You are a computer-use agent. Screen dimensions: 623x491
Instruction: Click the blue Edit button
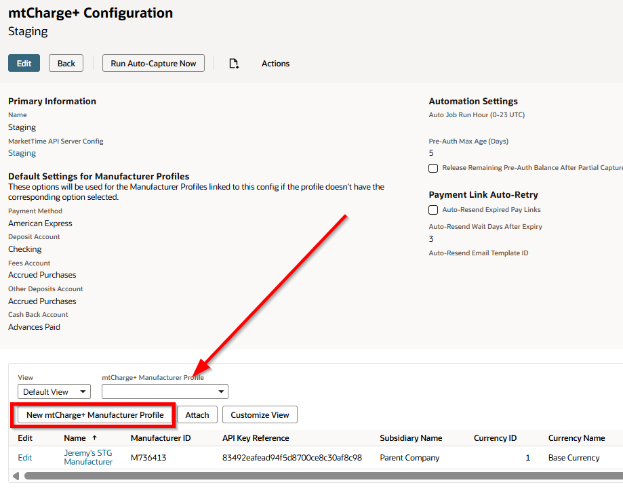coord(24,63)
